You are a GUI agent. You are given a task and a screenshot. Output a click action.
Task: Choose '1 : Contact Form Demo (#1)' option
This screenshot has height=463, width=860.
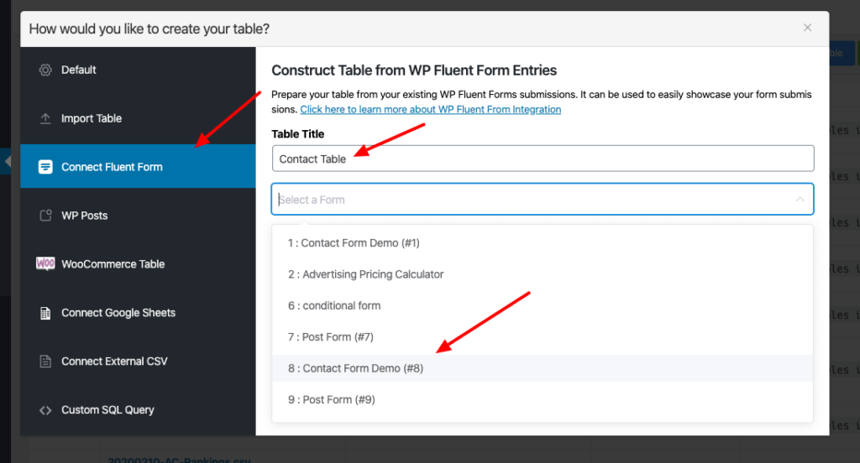(354, 243)
